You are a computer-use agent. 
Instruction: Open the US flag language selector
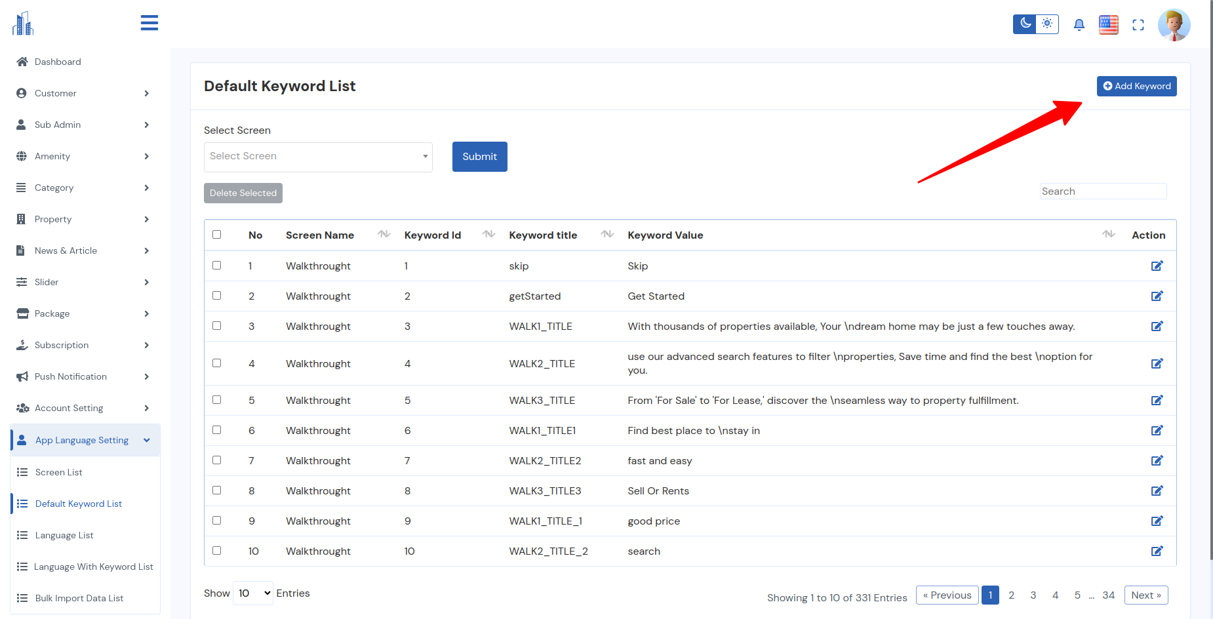[x=1109, y=25]
